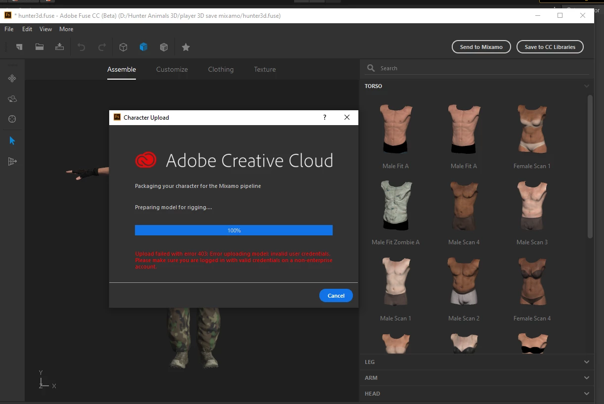The image size is (604, 404).
Task: Select the Rotate orbit tool in left sidebar
Action: [12, 99]
